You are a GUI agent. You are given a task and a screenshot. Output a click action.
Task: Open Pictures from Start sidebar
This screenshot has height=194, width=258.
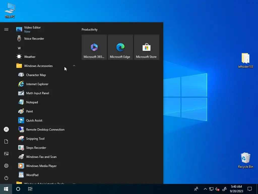(x=6, y=154)
